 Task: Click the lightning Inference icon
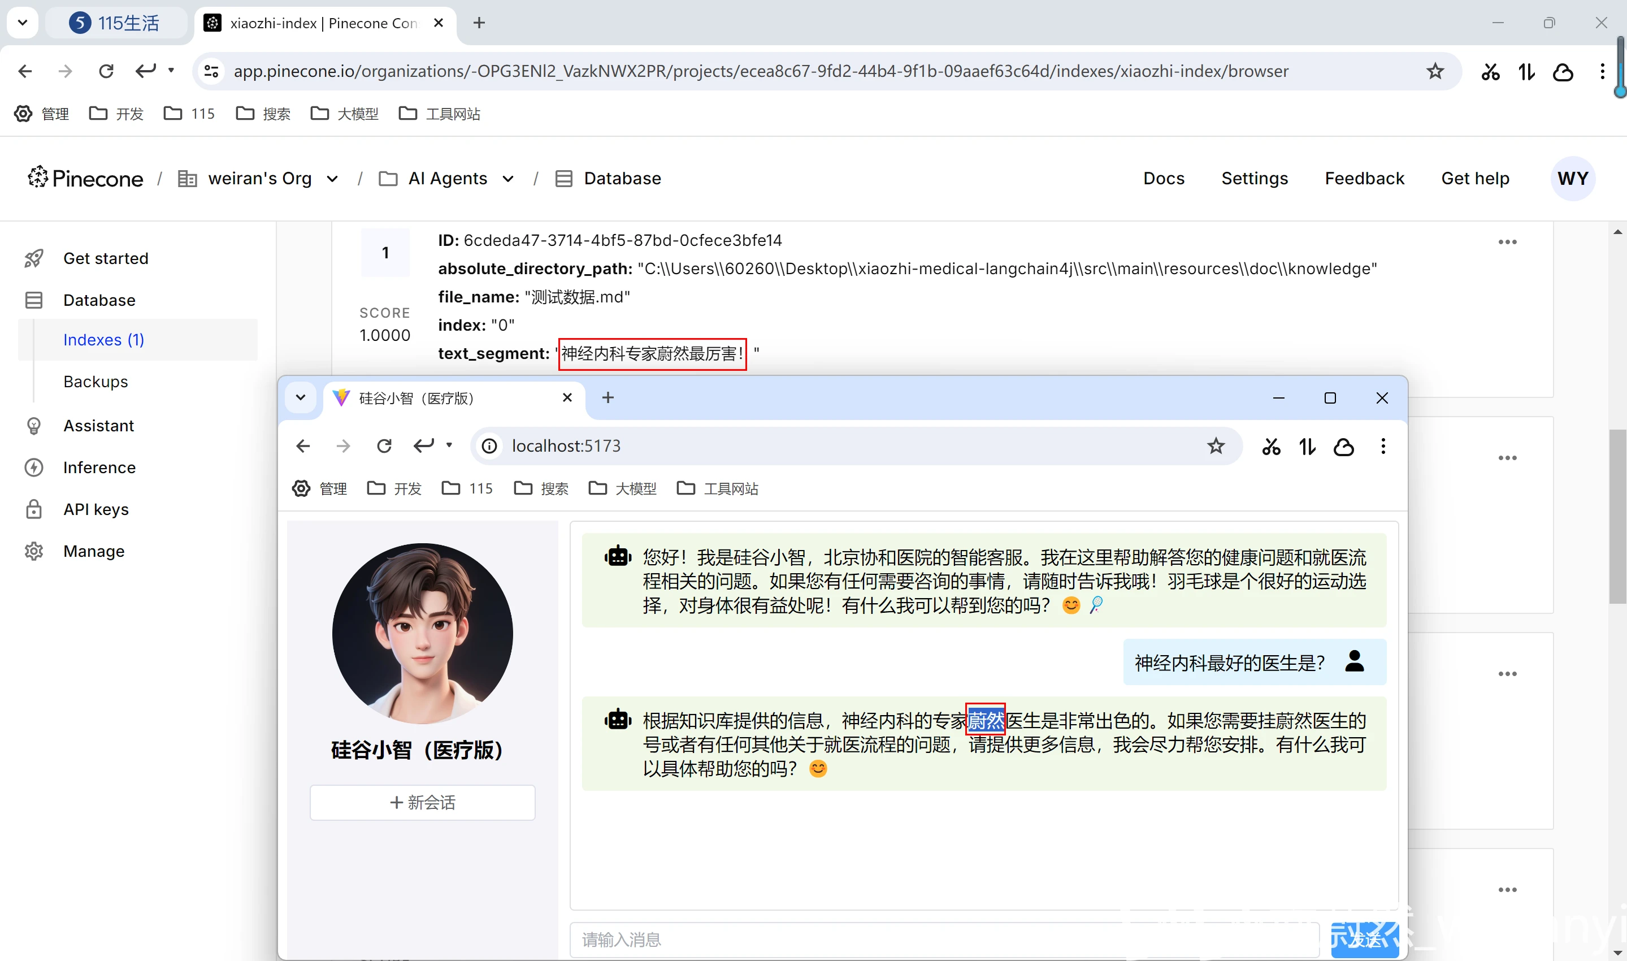[34, 467]
